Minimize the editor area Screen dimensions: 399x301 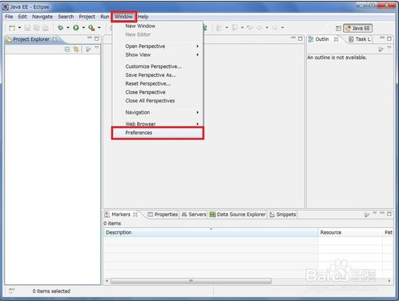(x=293, y=38)
